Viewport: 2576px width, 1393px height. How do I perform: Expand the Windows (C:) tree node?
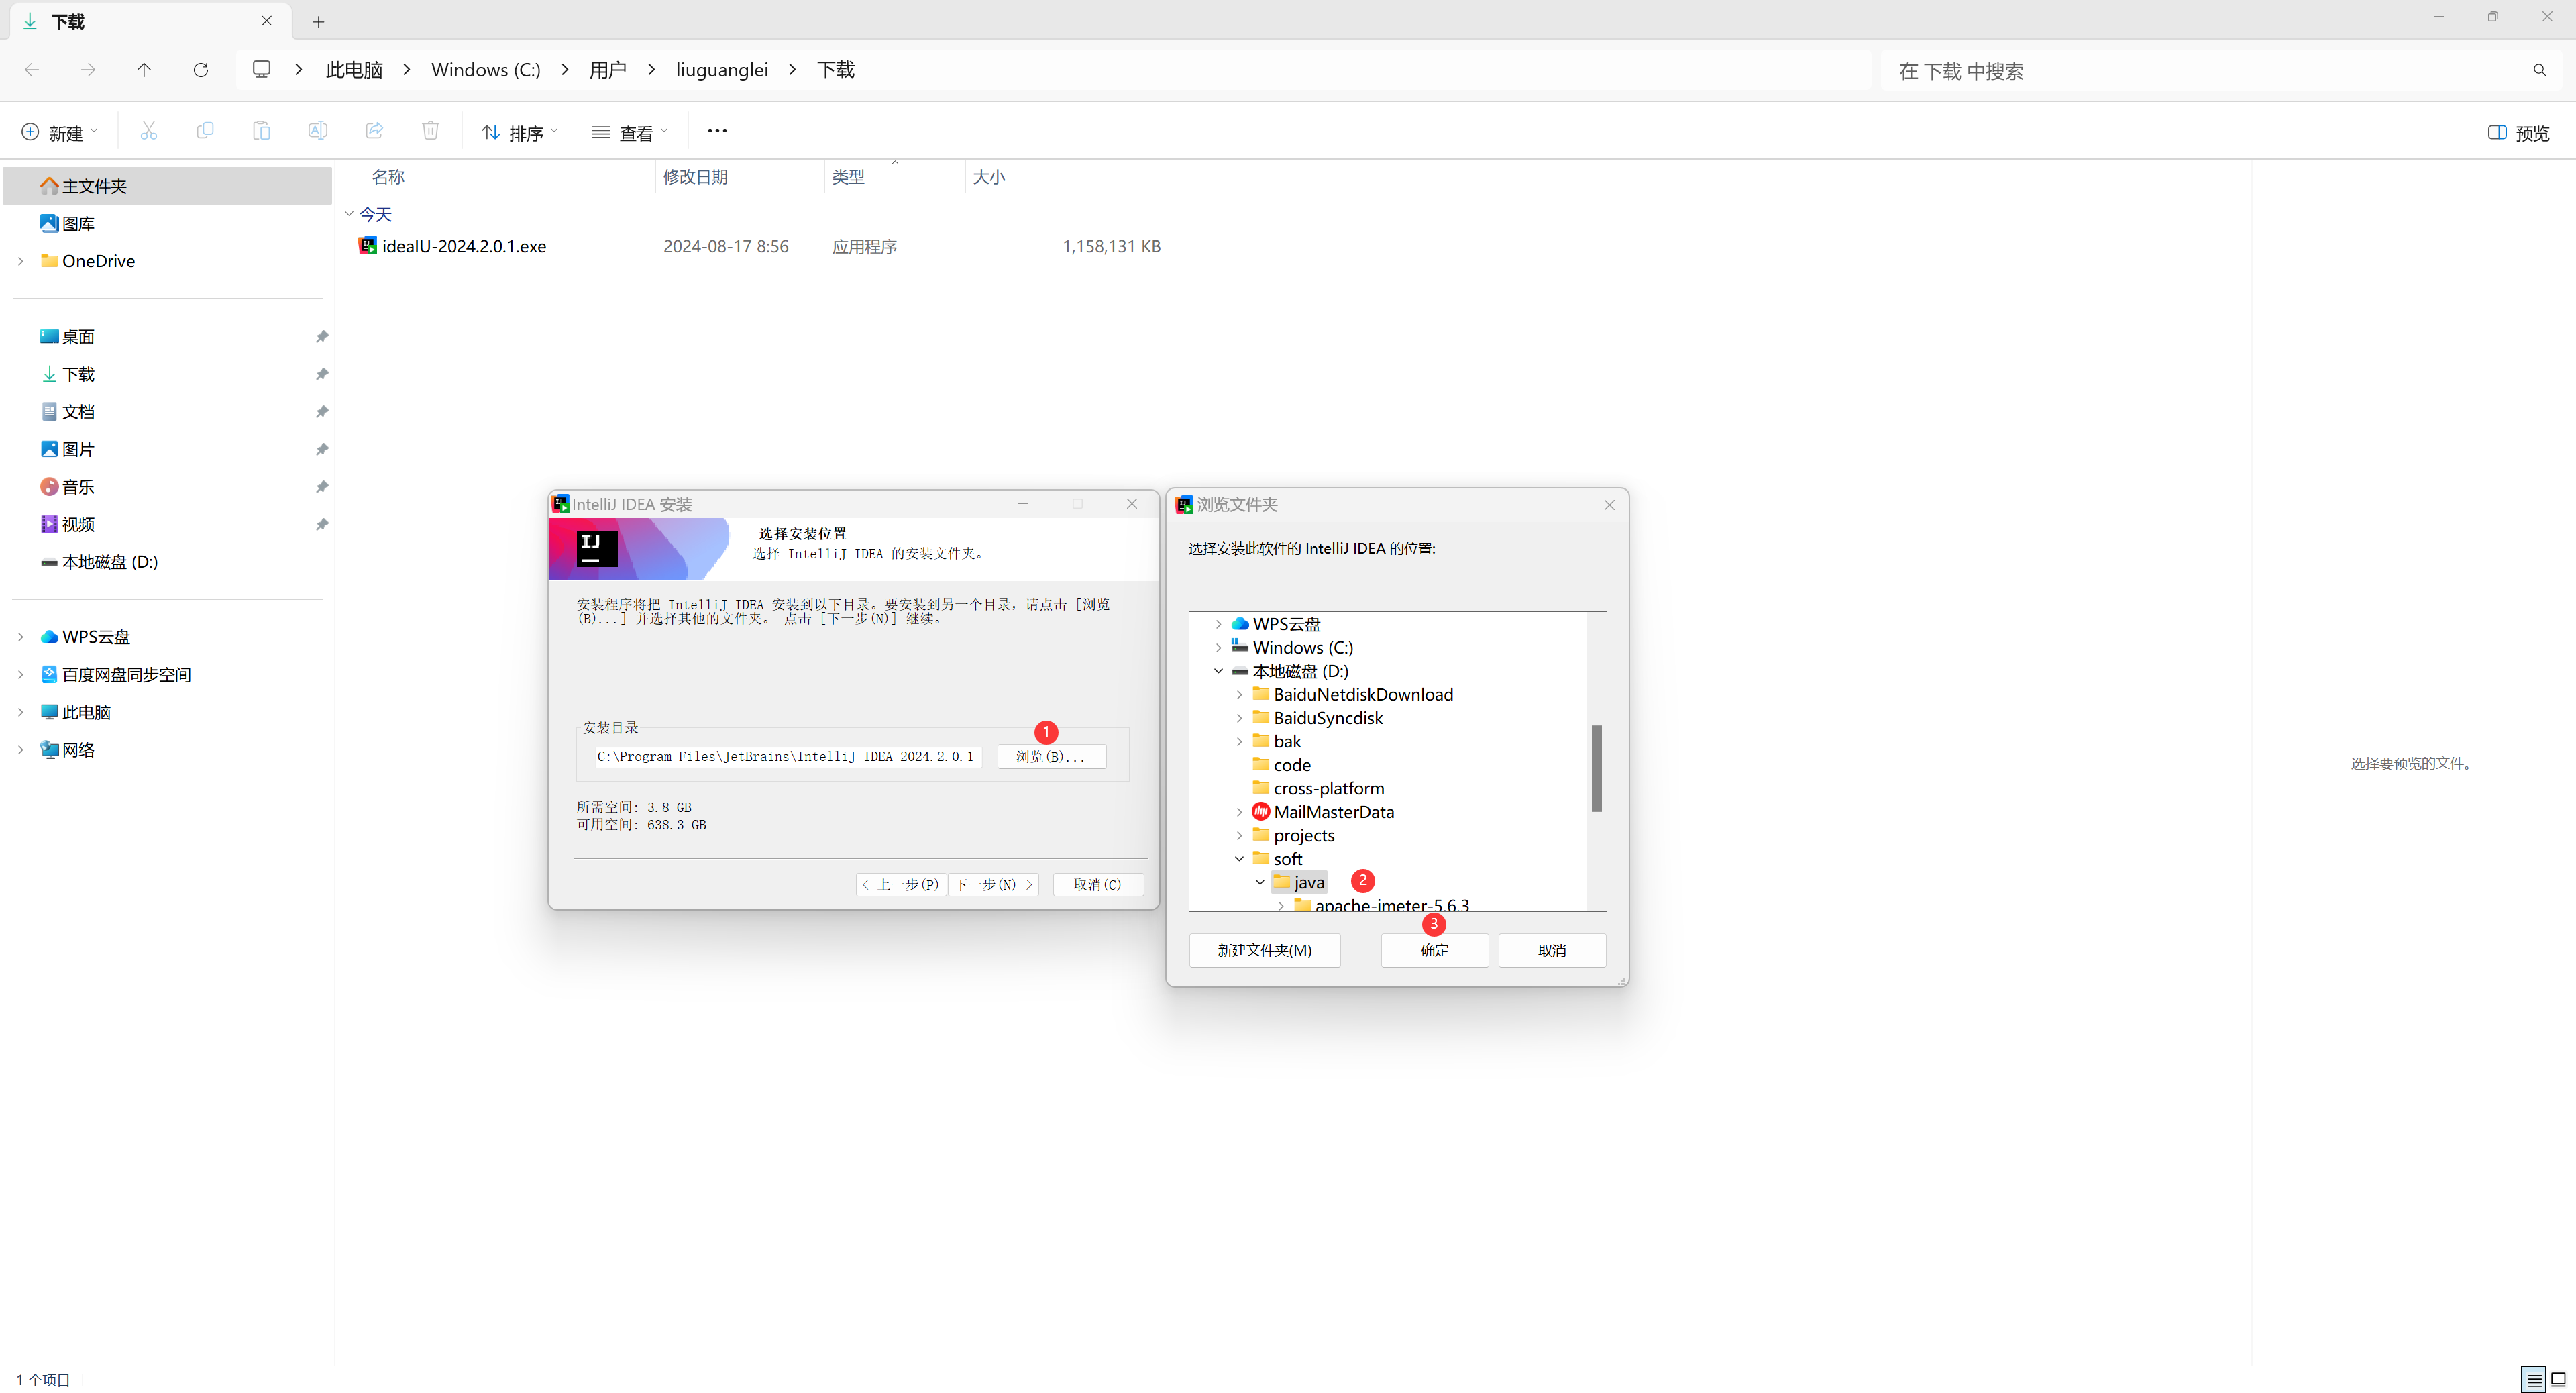point(1218,648)
